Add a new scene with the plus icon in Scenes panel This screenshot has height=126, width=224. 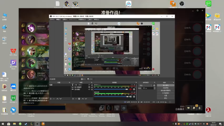(51, 99)
